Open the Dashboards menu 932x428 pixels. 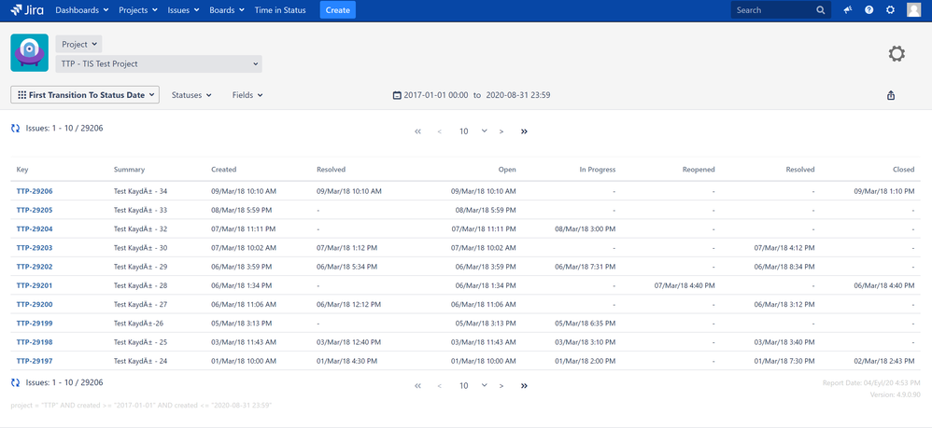(81, 10)
